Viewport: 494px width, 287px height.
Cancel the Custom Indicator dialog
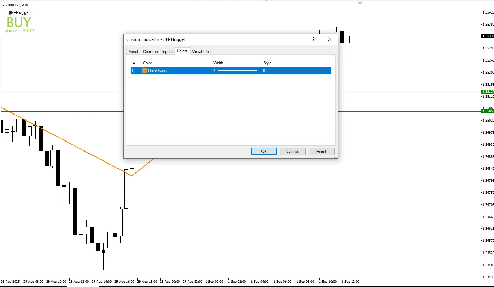[x=292, y=151]
